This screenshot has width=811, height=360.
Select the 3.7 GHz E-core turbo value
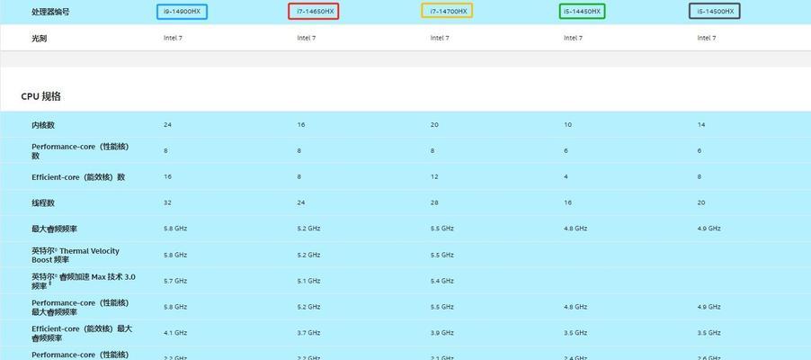point(308,332)
